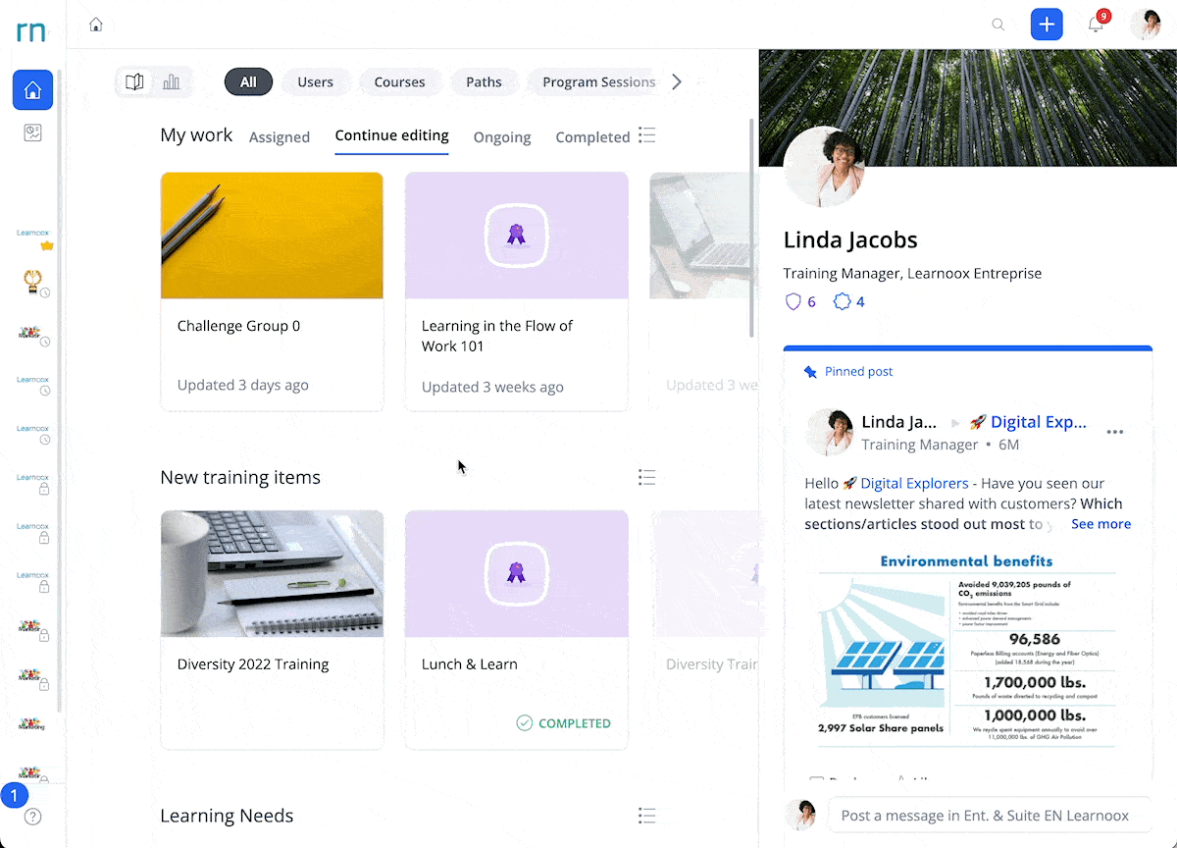
Task: Click the blue plus create button
Action: coord(1047,25)
